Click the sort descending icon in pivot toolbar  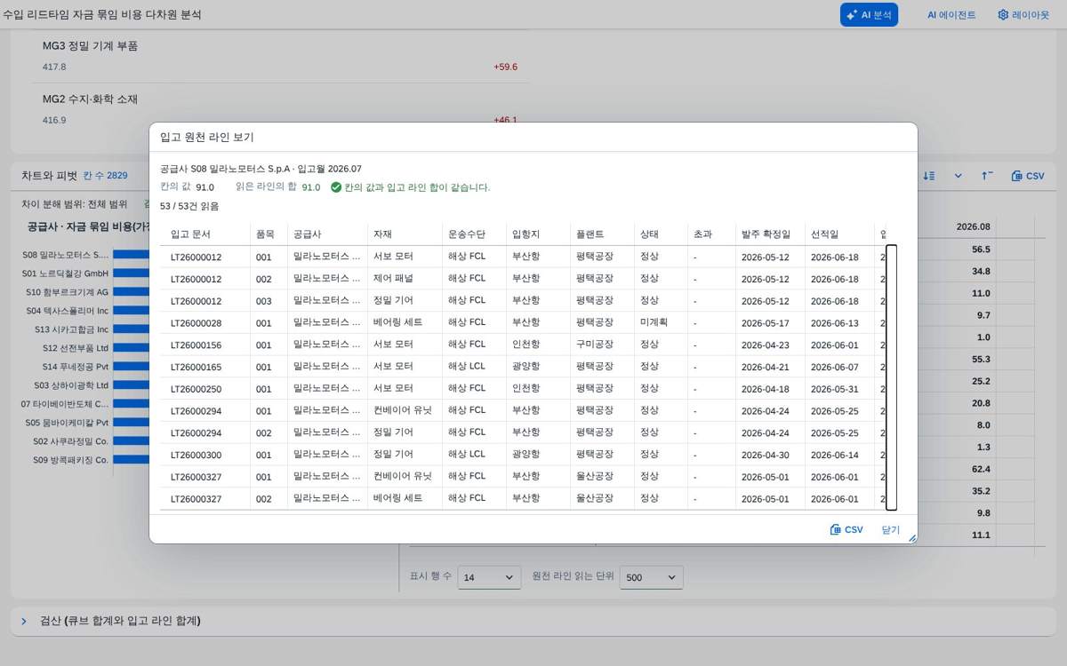point(929,176)
